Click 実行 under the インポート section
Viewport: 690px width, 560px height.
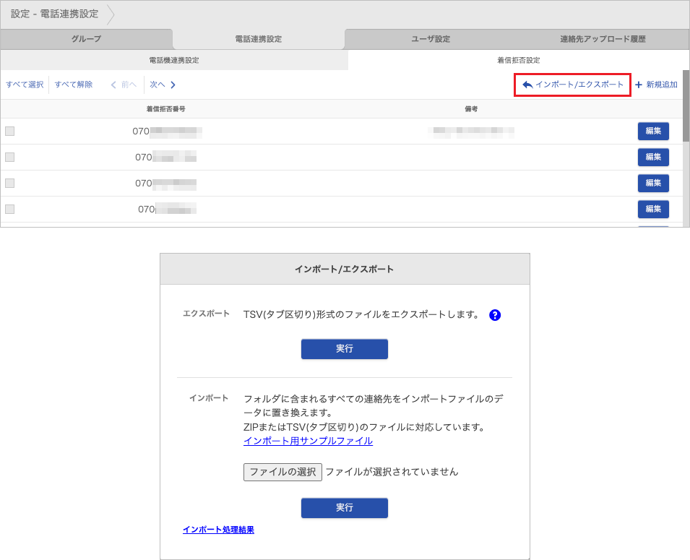click(x=345, y=507)
